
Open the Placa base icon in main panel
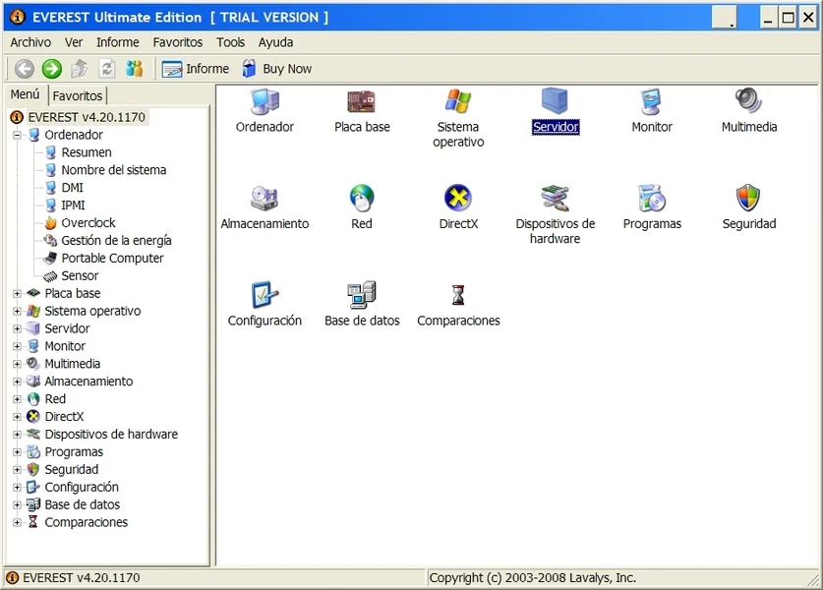pyautogui.click(x=362, y=102)
